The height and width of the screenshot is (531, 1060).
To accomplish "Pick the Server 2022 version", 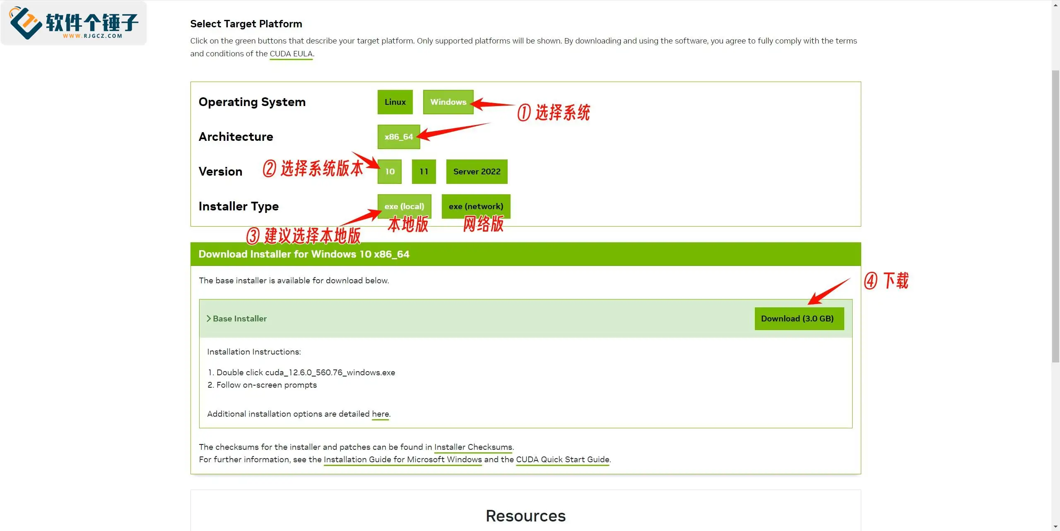I will [x=477, y=171].
